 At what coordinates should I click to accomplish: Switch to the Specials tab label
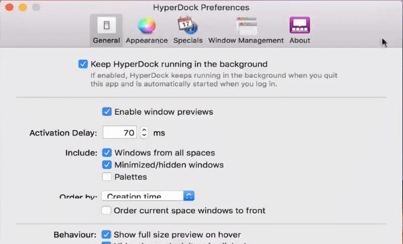pyautogui.click(x=188, y=41)
